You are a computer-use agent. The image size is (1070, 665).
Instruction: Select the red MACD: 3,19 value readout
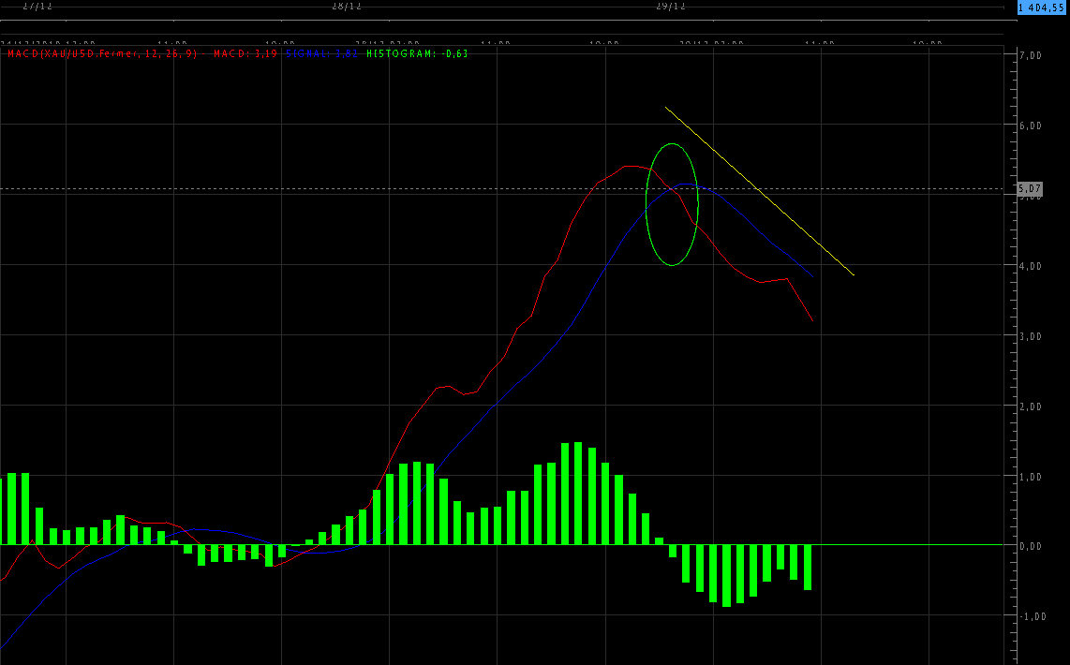pos(245,53)
